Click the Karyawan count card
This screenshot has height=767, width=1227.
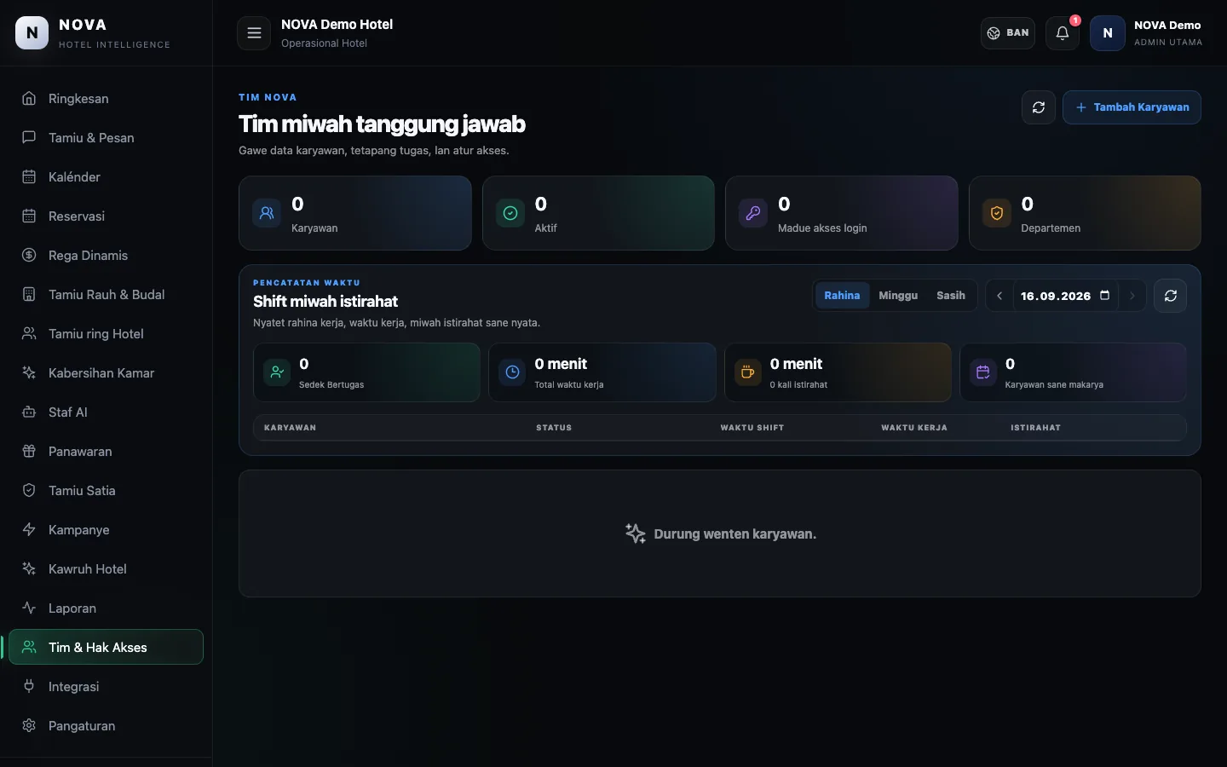(x=354, y=213)
